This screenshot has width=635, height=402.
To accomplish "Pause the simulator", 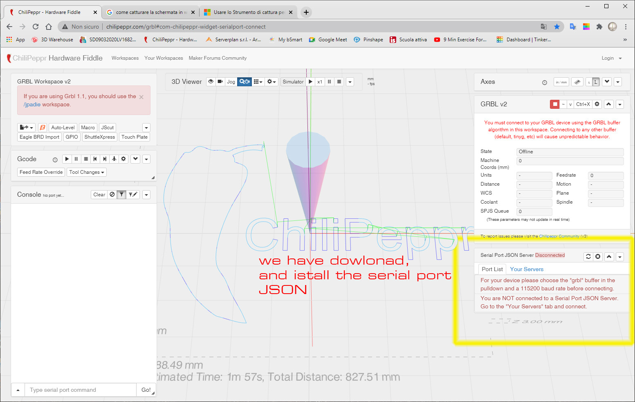I will [x=330, y=82].
